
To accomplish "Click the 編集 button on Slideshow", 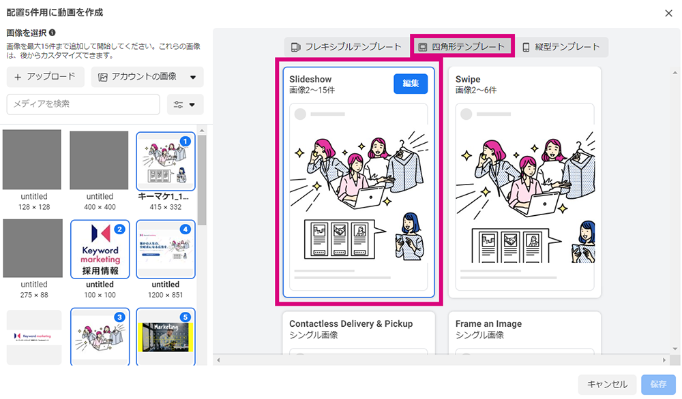I will 411,83.
